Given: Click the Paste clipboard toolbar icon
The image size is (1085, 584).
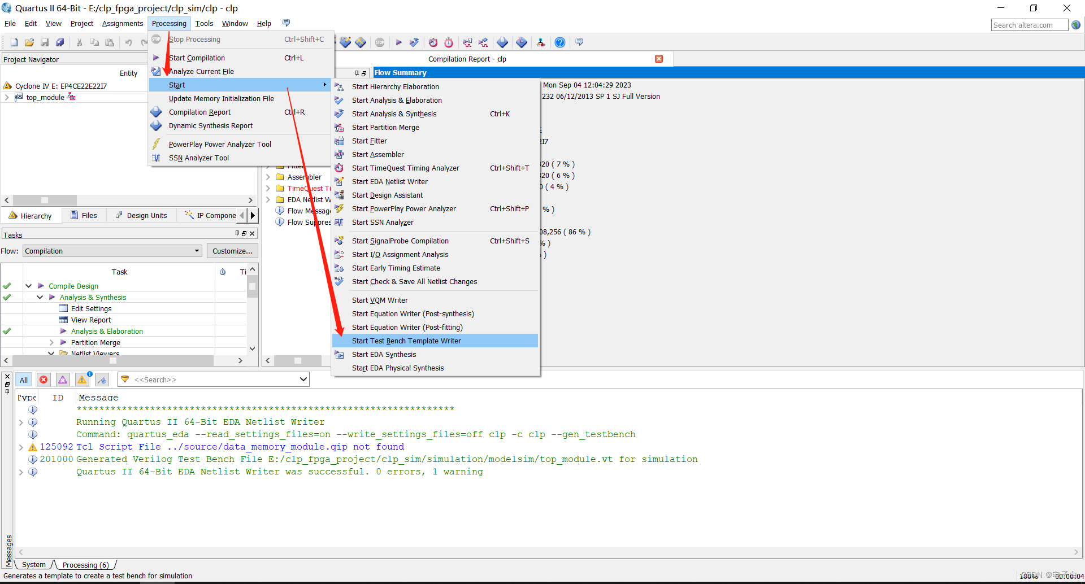Looking at the screenshot, I should 110,42.
